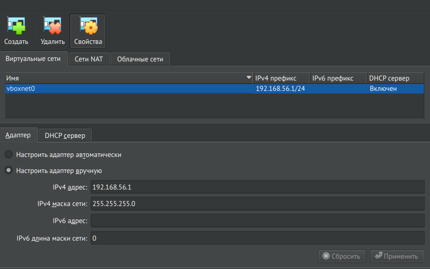Image resolution: width=430 pixels, height=269 pixels.
Task: Select the vboxnet0 network row
Action: 214,89
